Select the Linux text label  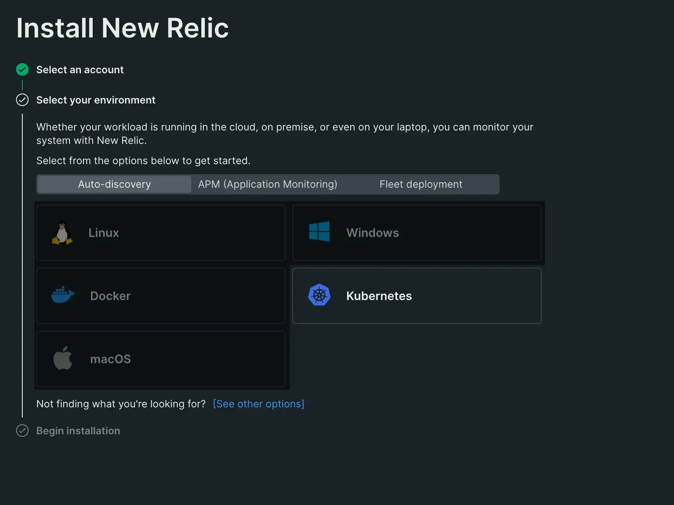click(104, 233)
